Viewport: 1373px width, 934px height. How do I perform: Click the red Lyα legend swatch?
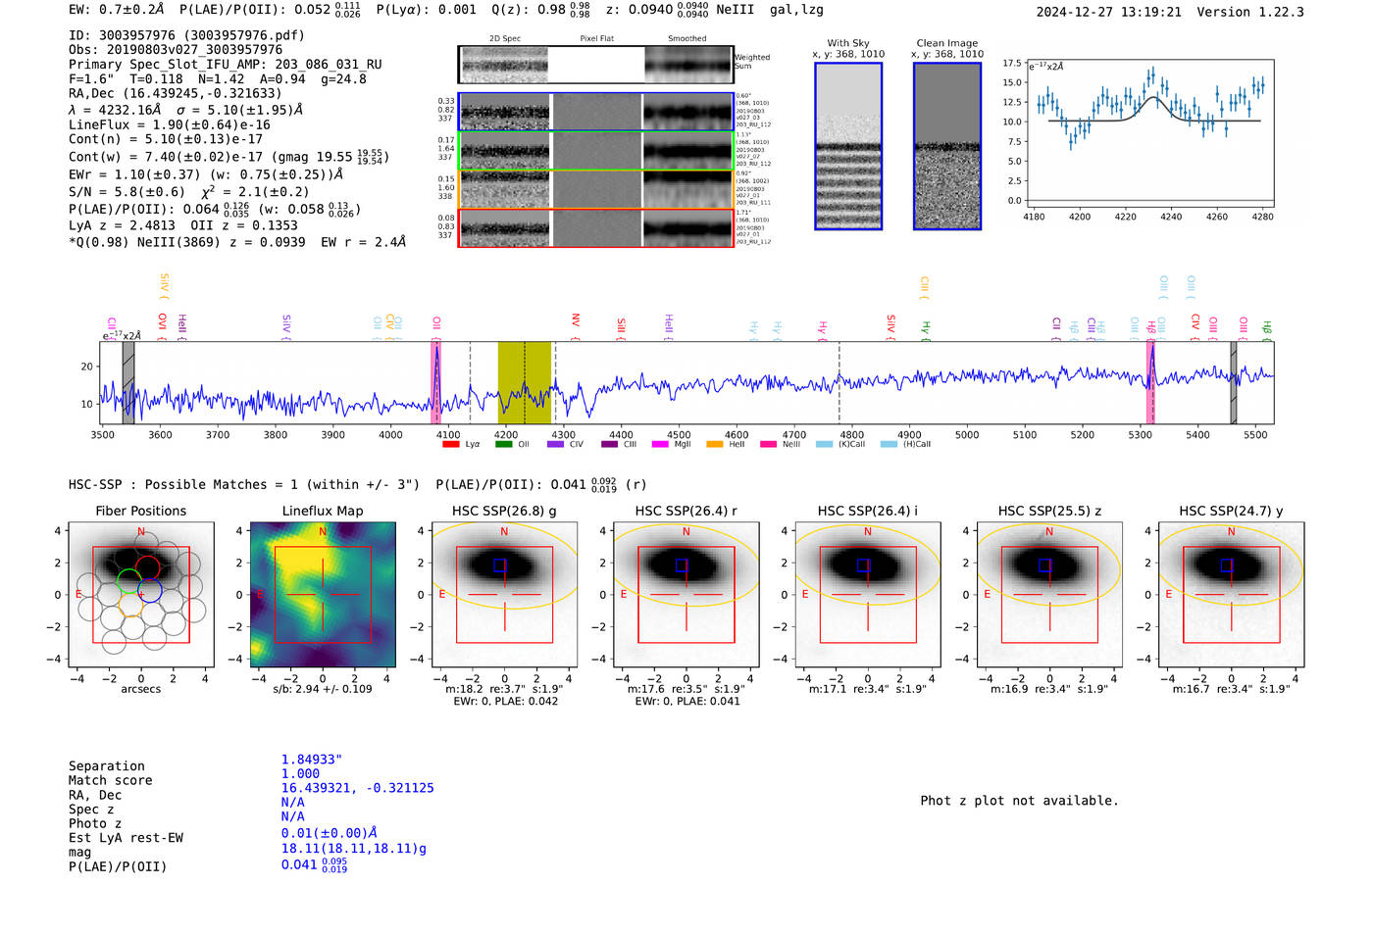pos(451,444)
